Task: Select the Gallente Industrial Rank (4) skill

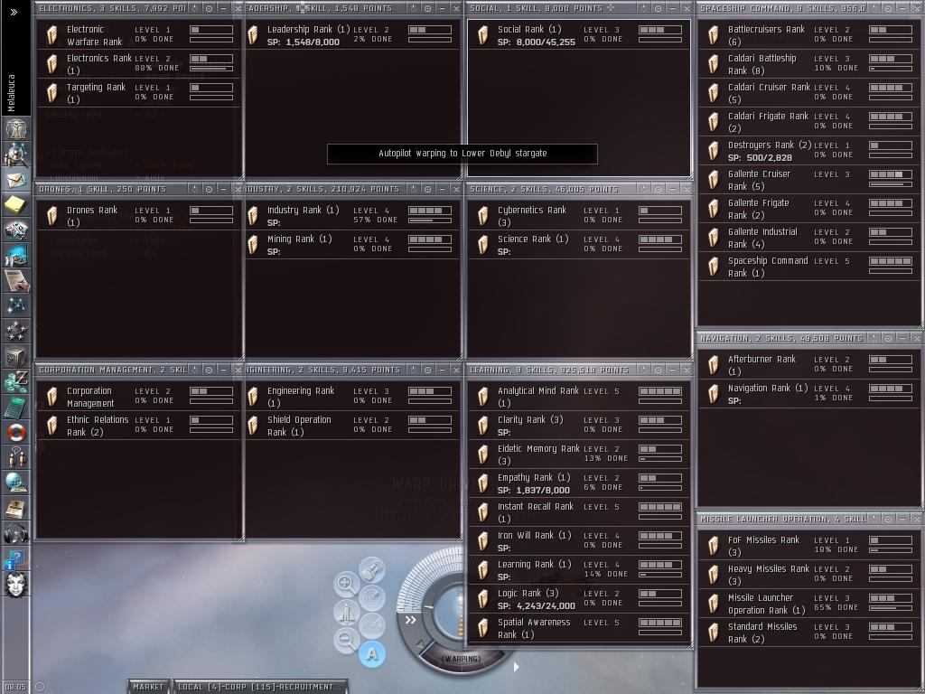Action: pyautogui.click(x=808, y=238)
